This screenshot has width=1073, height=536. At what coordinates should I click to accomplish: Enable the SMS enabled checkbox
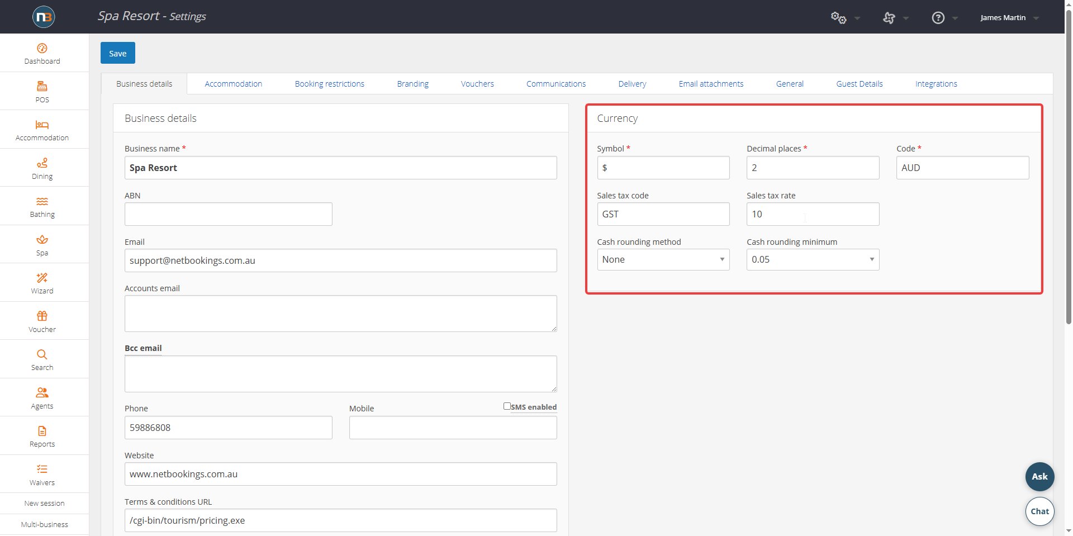[507, 406]
